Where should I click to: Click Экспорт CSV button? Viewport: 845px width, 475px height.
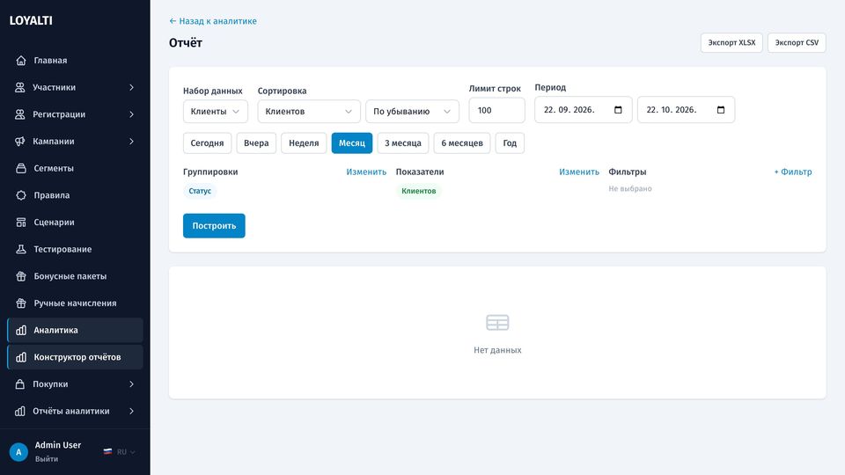797,42
